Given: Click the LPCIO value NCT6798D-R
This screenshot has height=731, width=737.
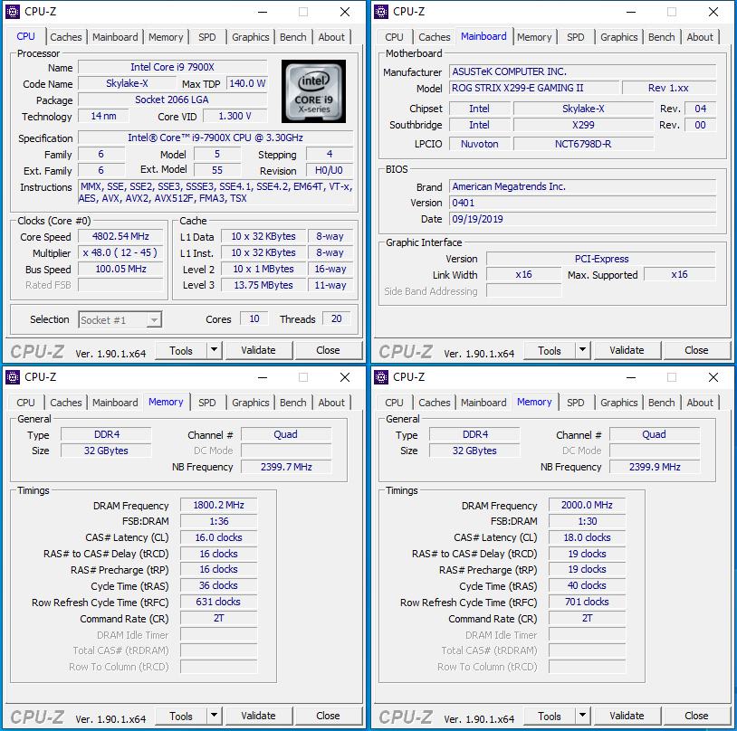Looking at the screenshot, I should (x=583, y=144).
